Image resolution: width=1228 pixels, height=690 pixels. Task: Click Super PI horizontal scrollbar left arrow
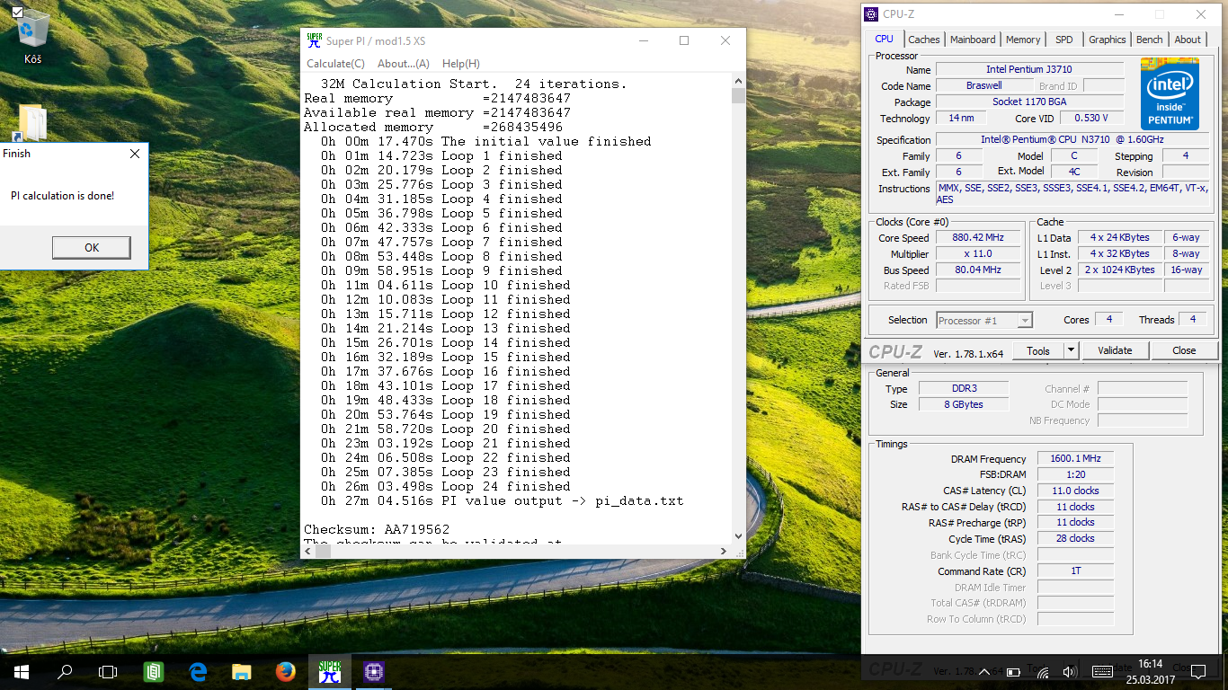pos(307,551)
